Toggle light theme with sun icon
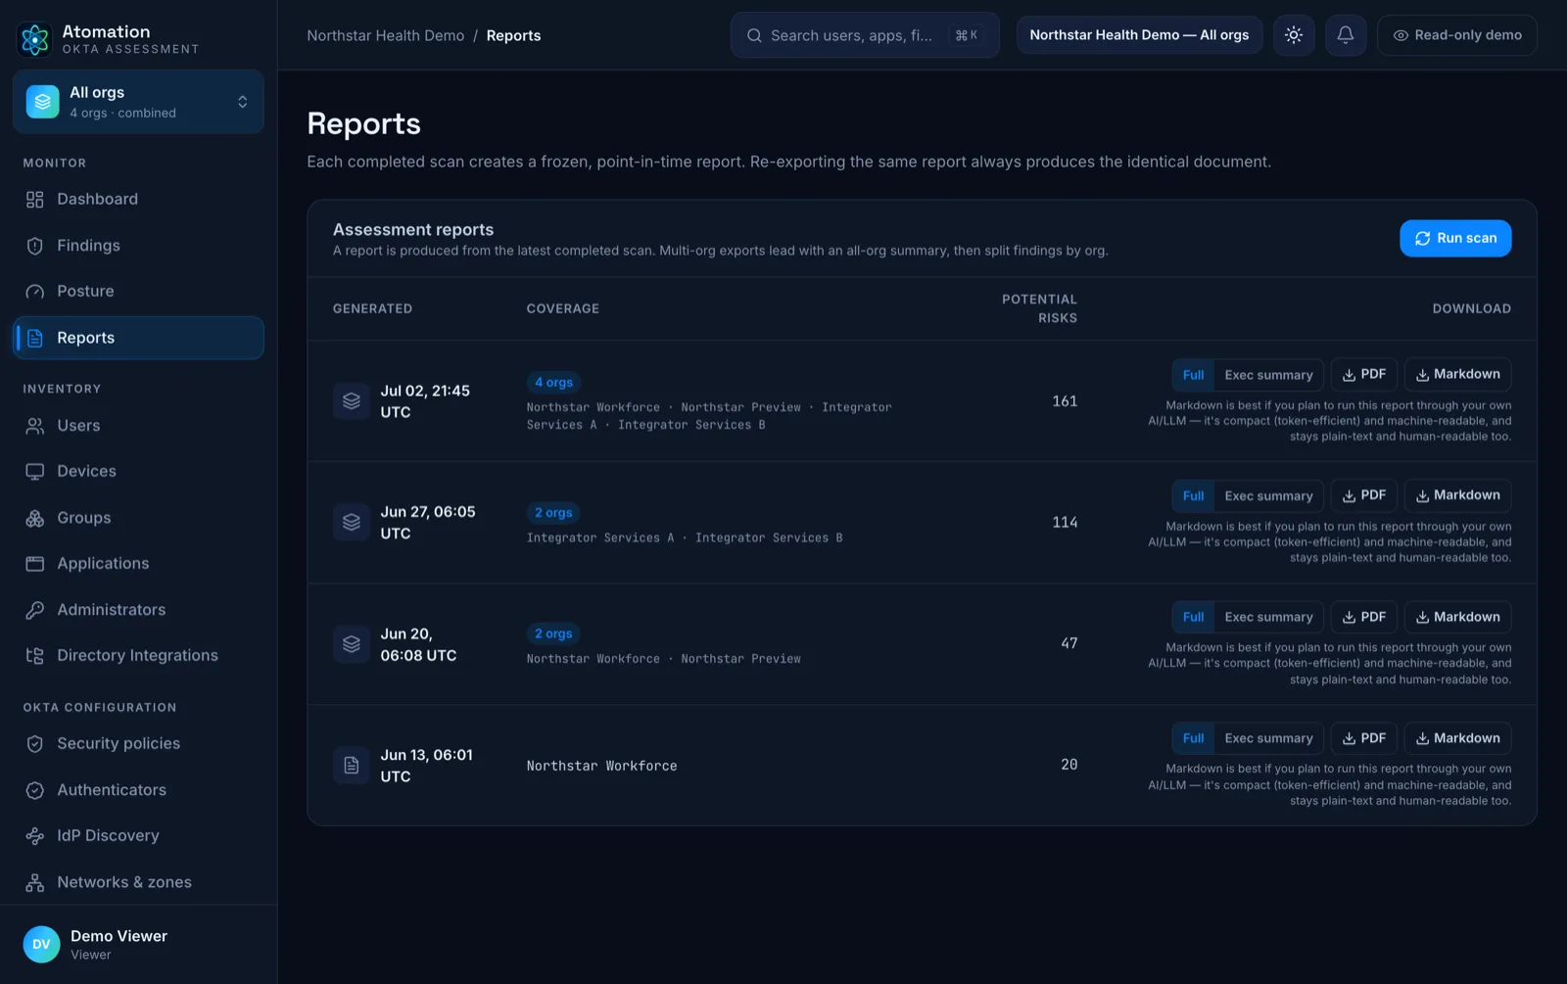Image resolution: width=1567 pixels, height=984 pixels. coord(1294,35)
